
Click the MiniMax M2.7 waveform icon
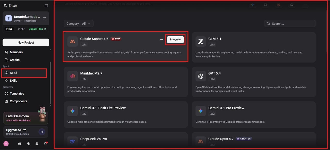point(72,76)
